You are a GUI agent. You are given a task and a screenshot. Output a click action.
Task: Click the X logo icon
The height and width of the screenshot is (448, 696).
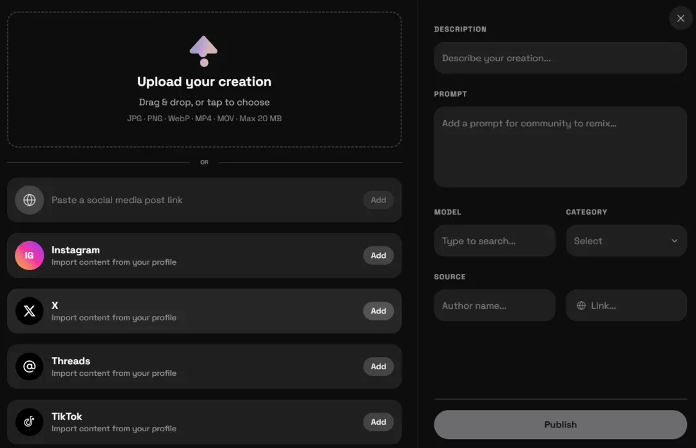point(29,311)
